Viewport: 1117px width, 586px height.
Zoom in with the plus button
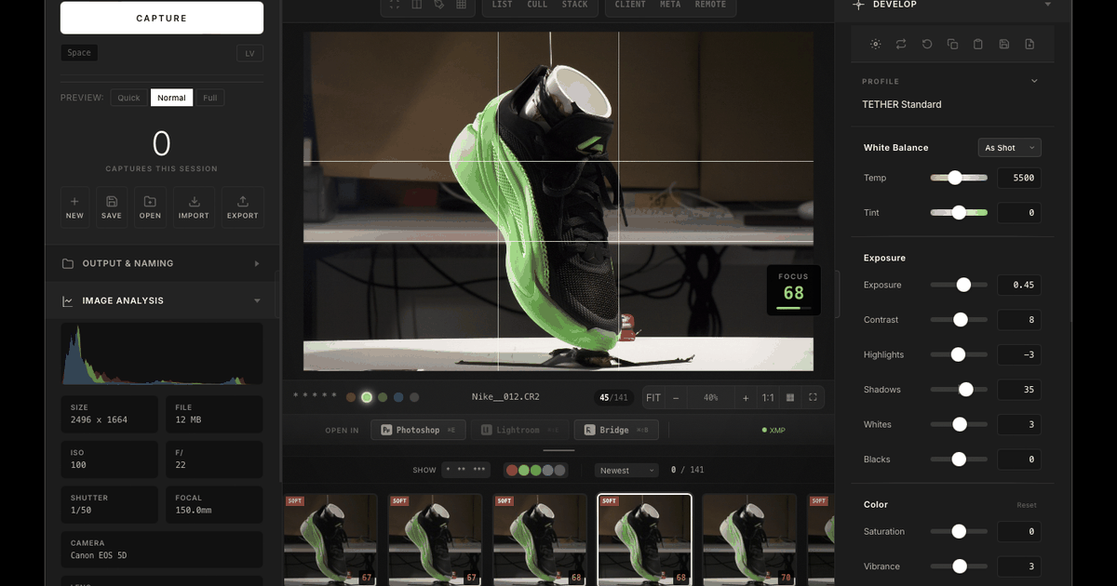(x=746, y=398)
